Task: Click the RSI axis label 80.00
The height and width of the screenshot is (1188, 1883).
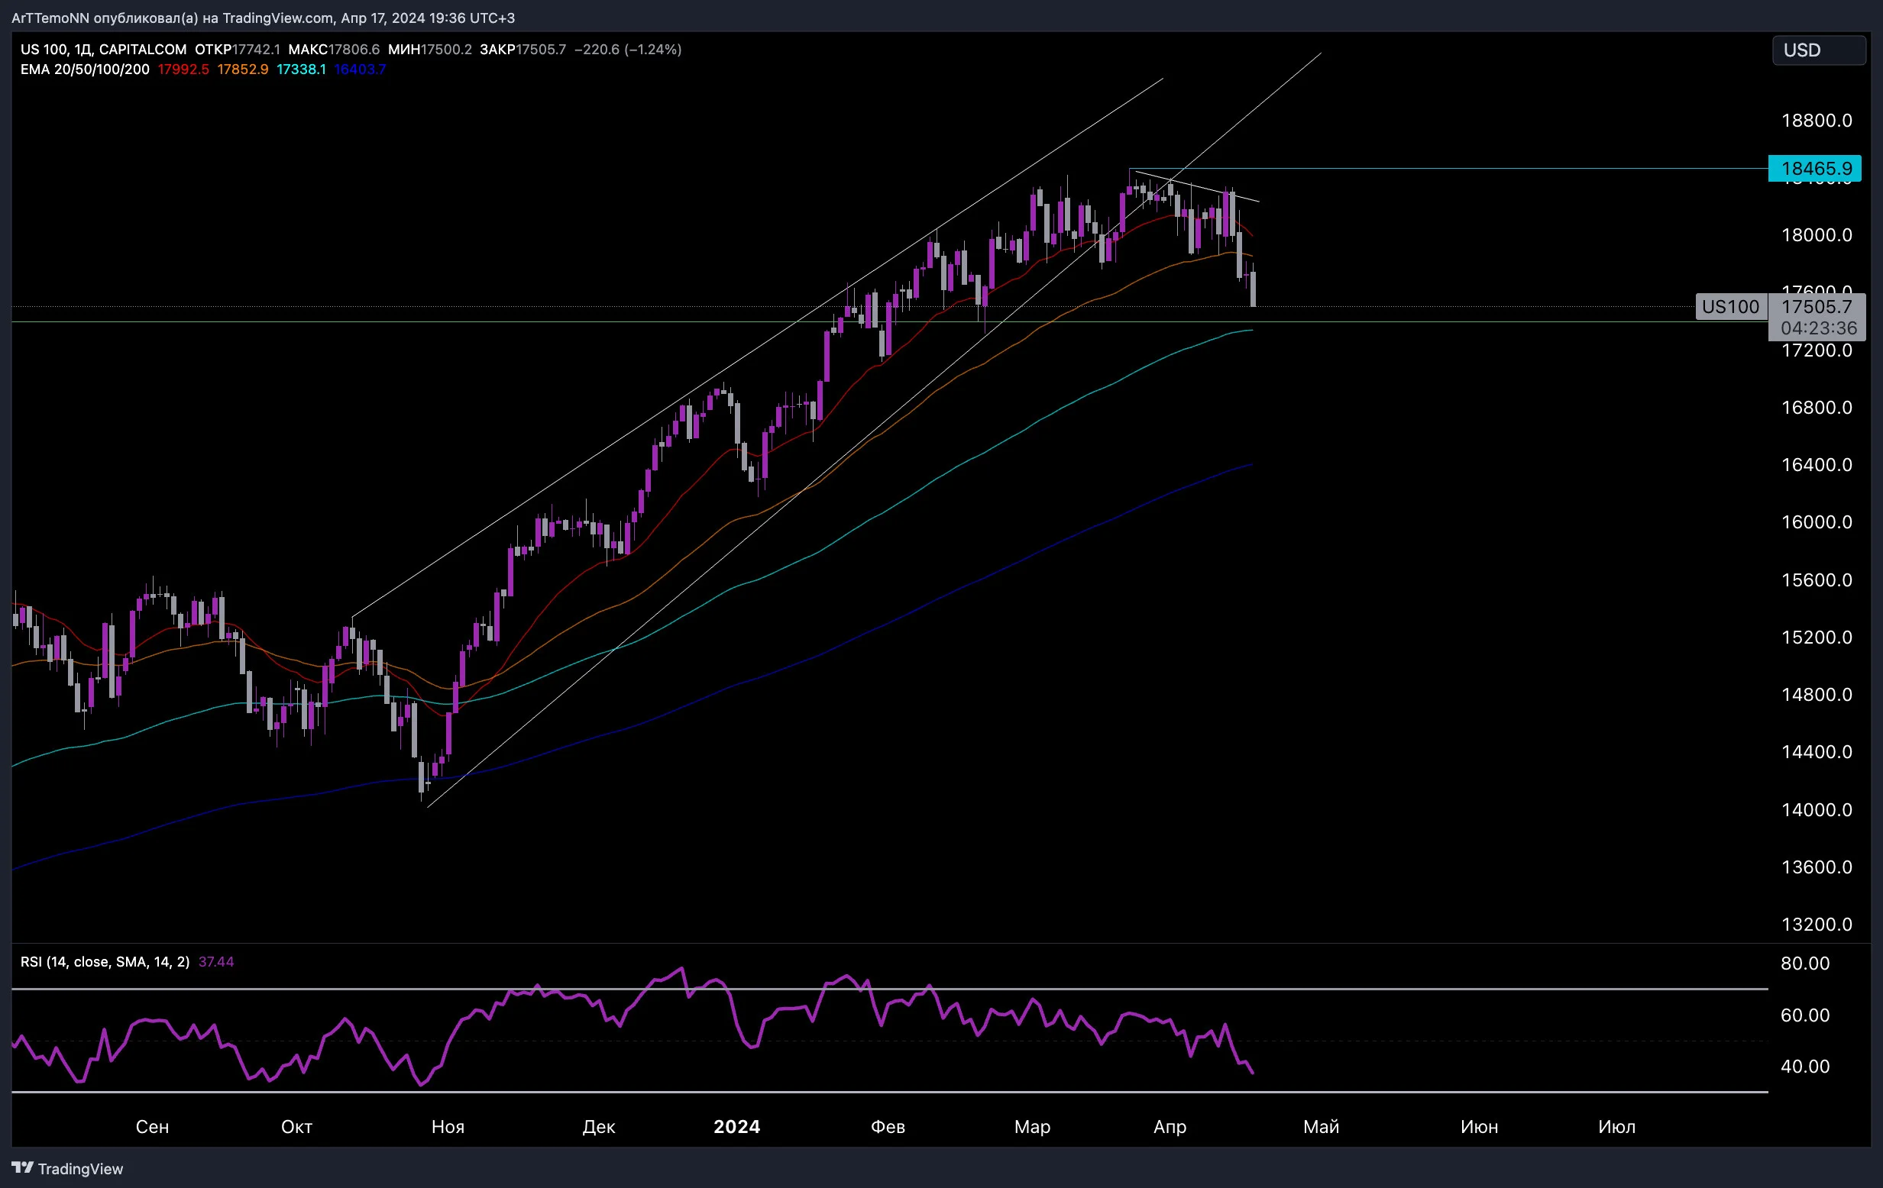Action: [1805, 964]
